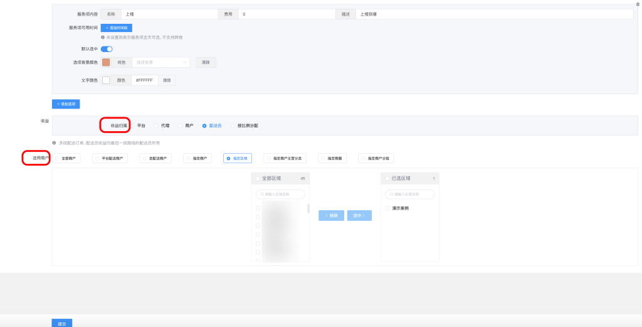The width and height of the screenshot is (642, 327).
Task: Click the orange background color swatch
Action: pos(106,62)
